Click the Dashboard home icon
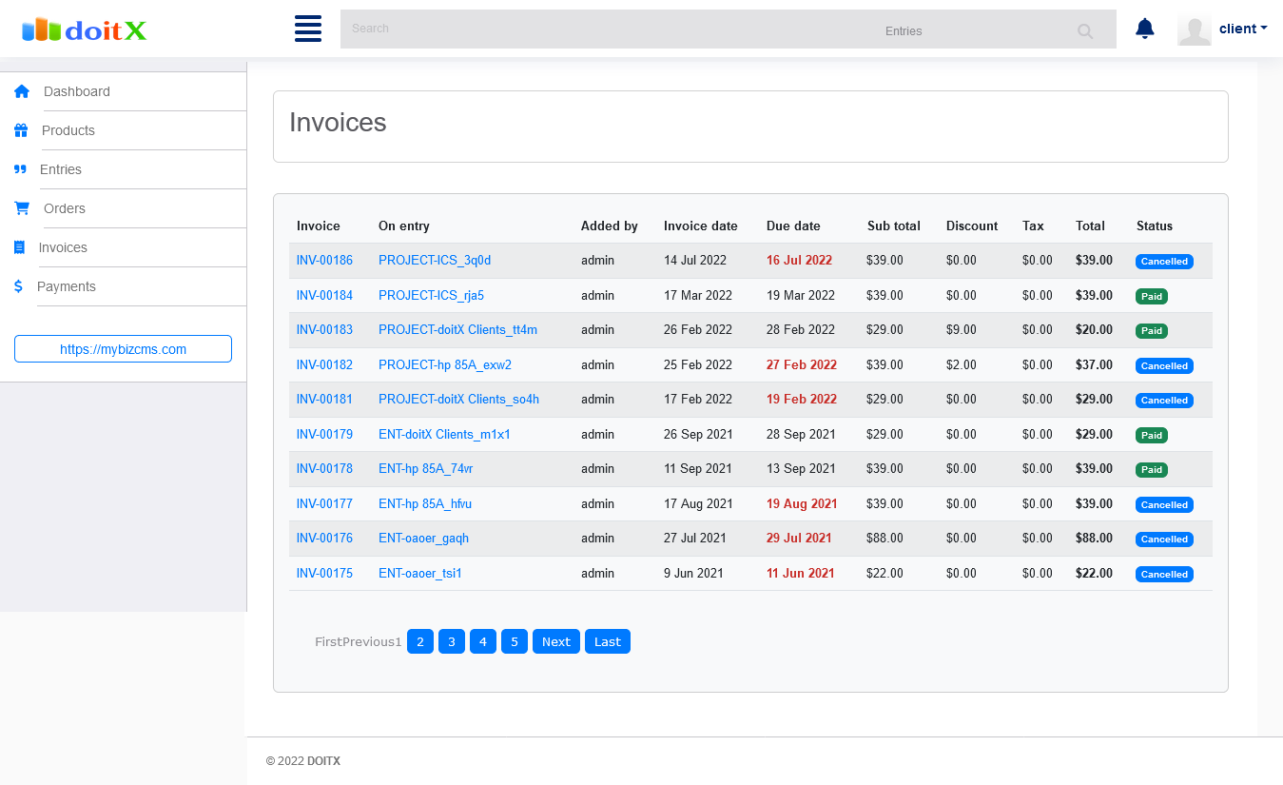The width and height of the screenshot is (1283, 785). click(x=22, y=91)
